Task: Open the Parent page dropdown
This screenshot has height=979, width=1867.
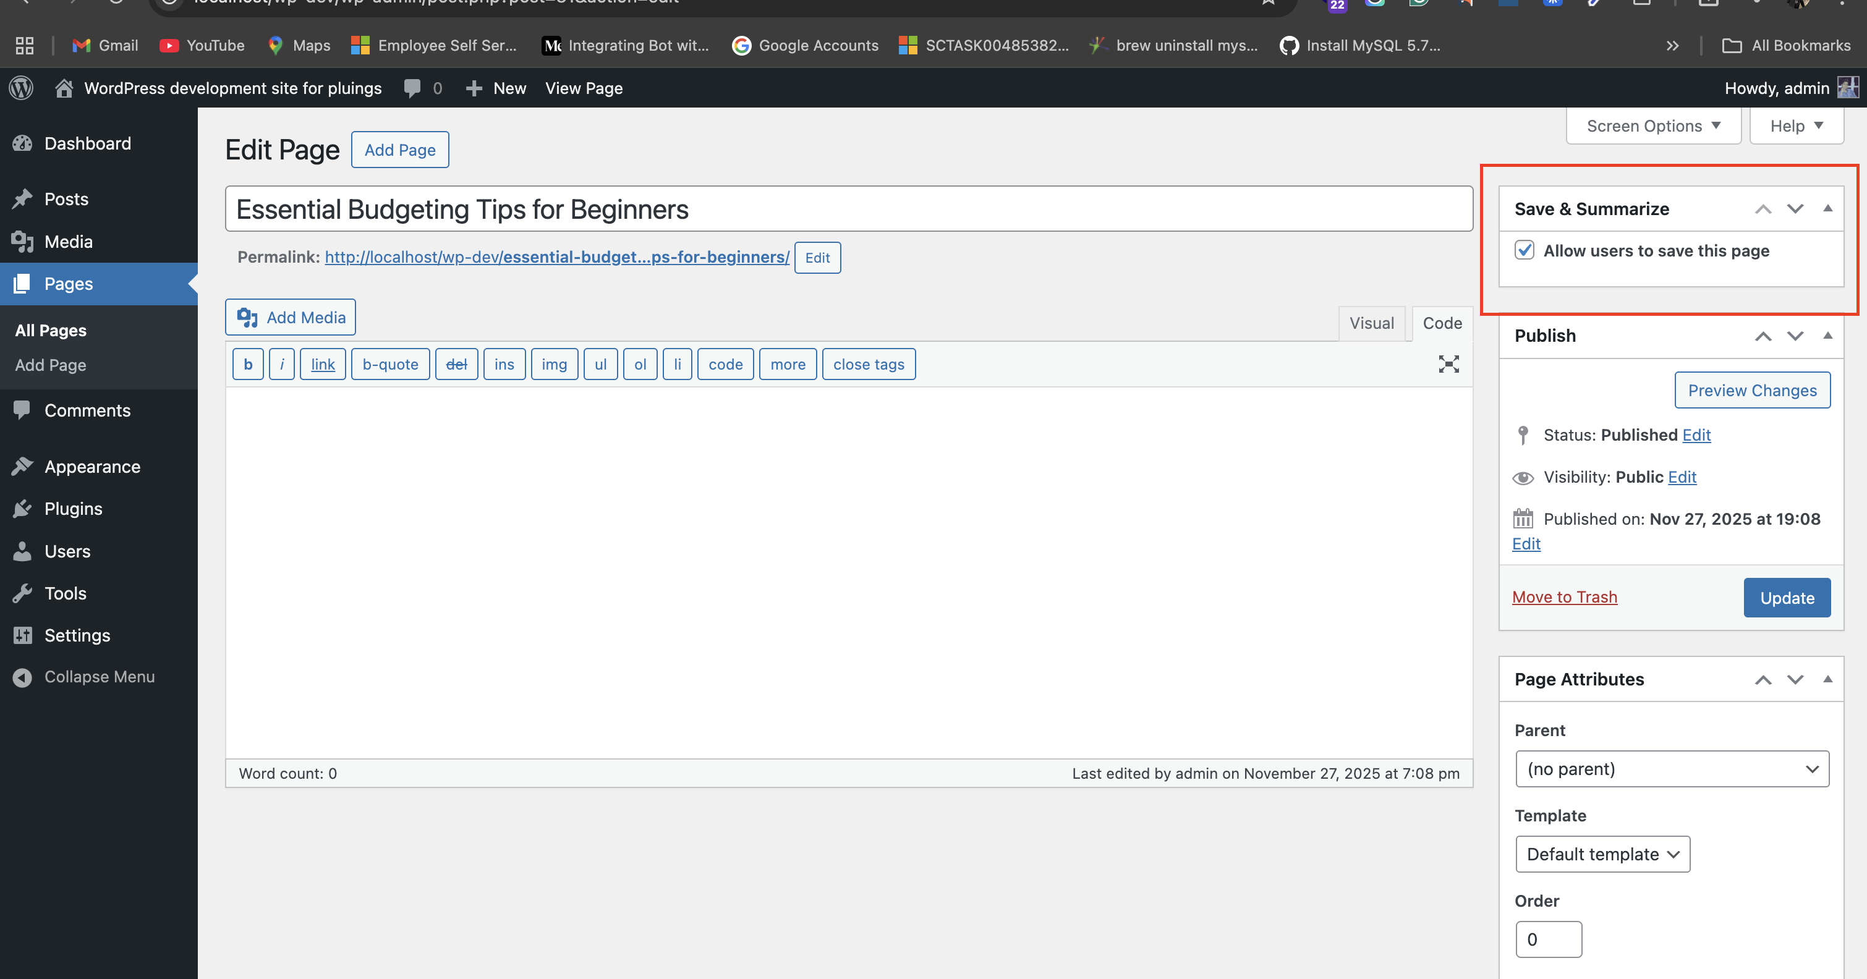Action: point(1672,769)
